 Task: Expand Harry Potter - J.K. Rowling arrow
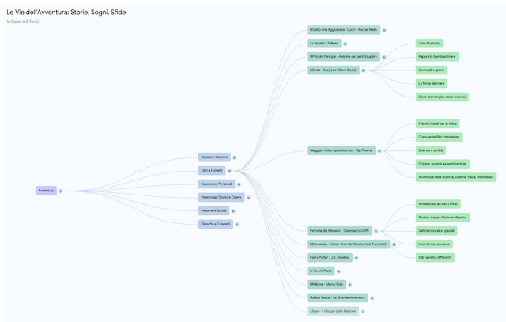click(355, 258)
